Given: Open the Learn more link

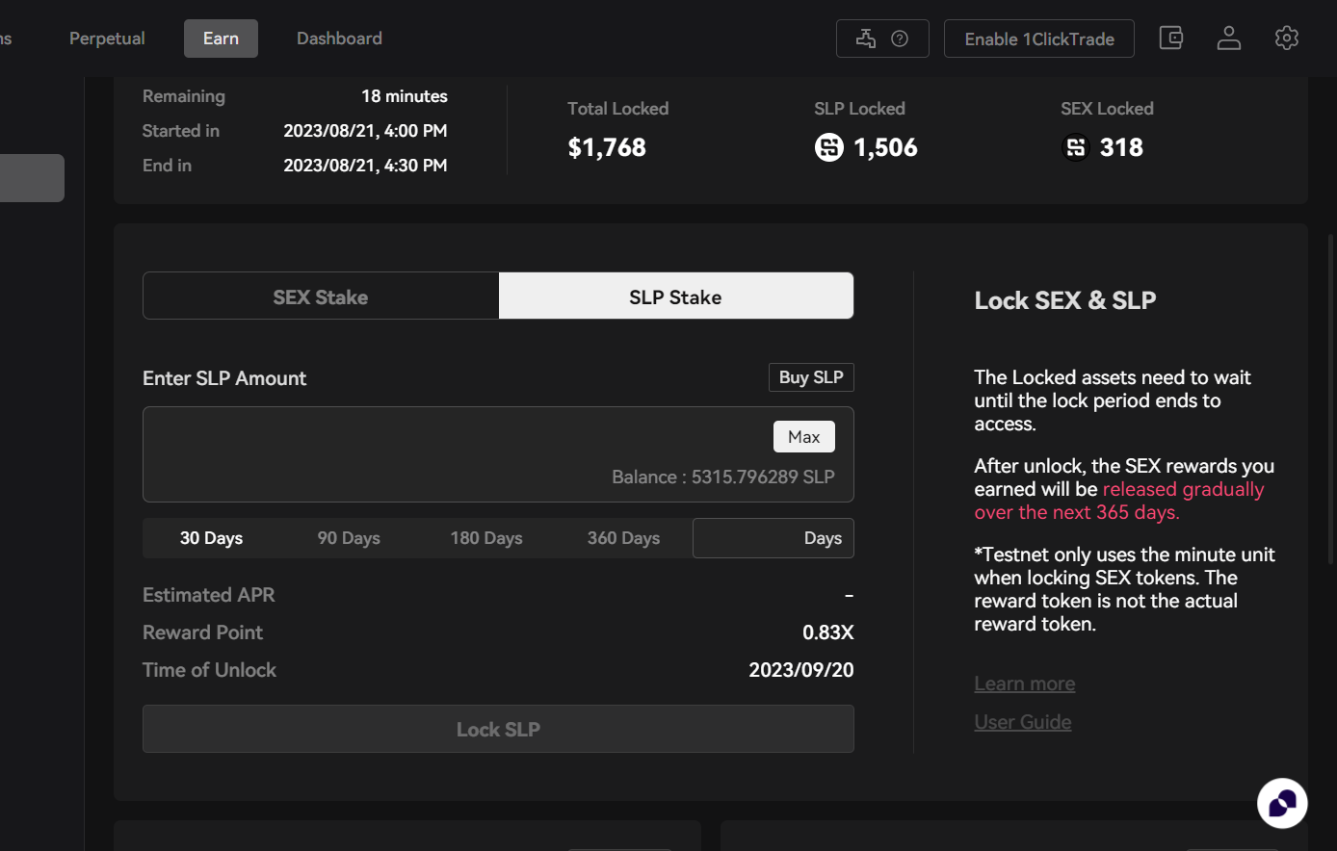Looking at the screenshot, I should pyautogui.click(x=1025, y=683).
